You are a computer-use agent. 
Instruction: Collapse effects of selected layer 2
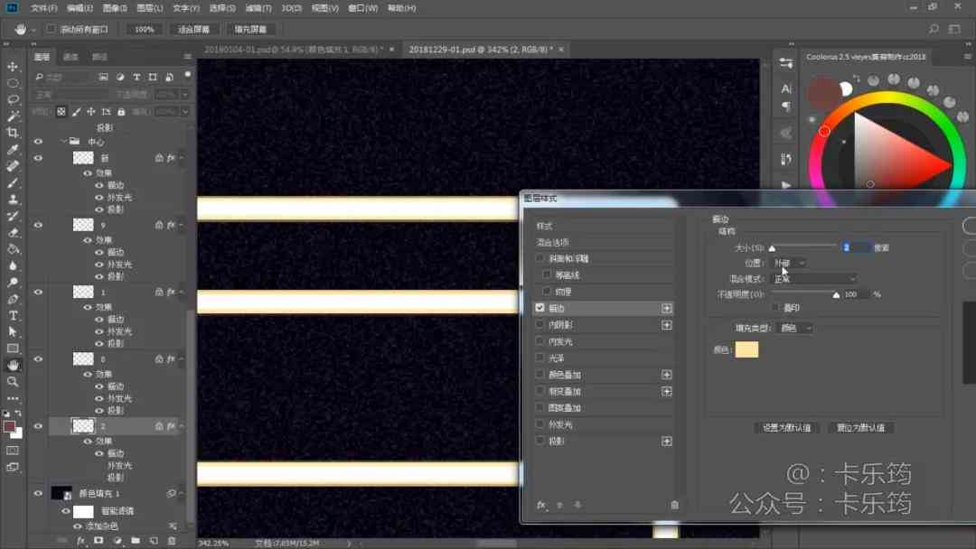click(181, 426)
